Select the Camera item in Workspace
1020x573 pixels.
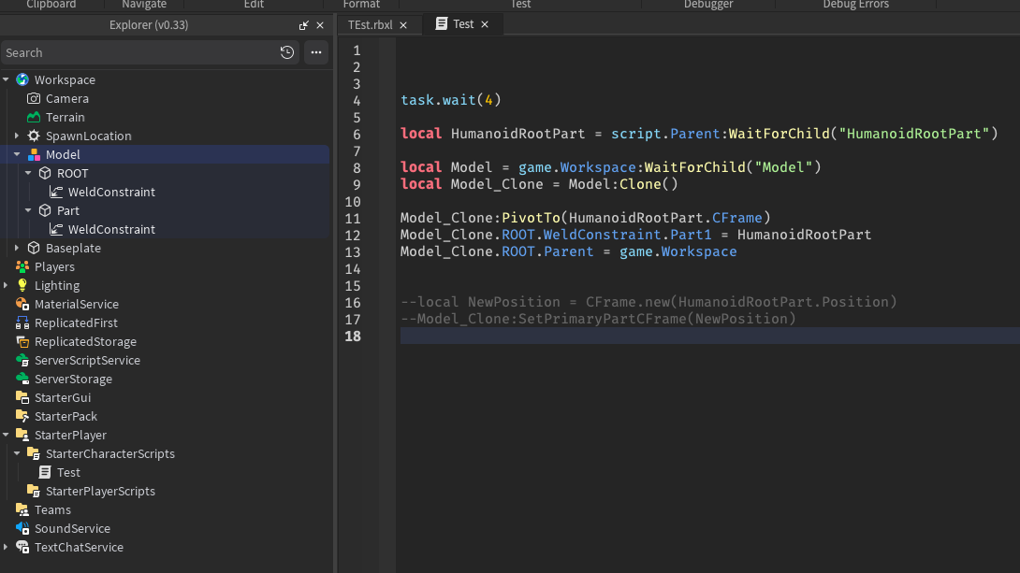click(66, 98)
